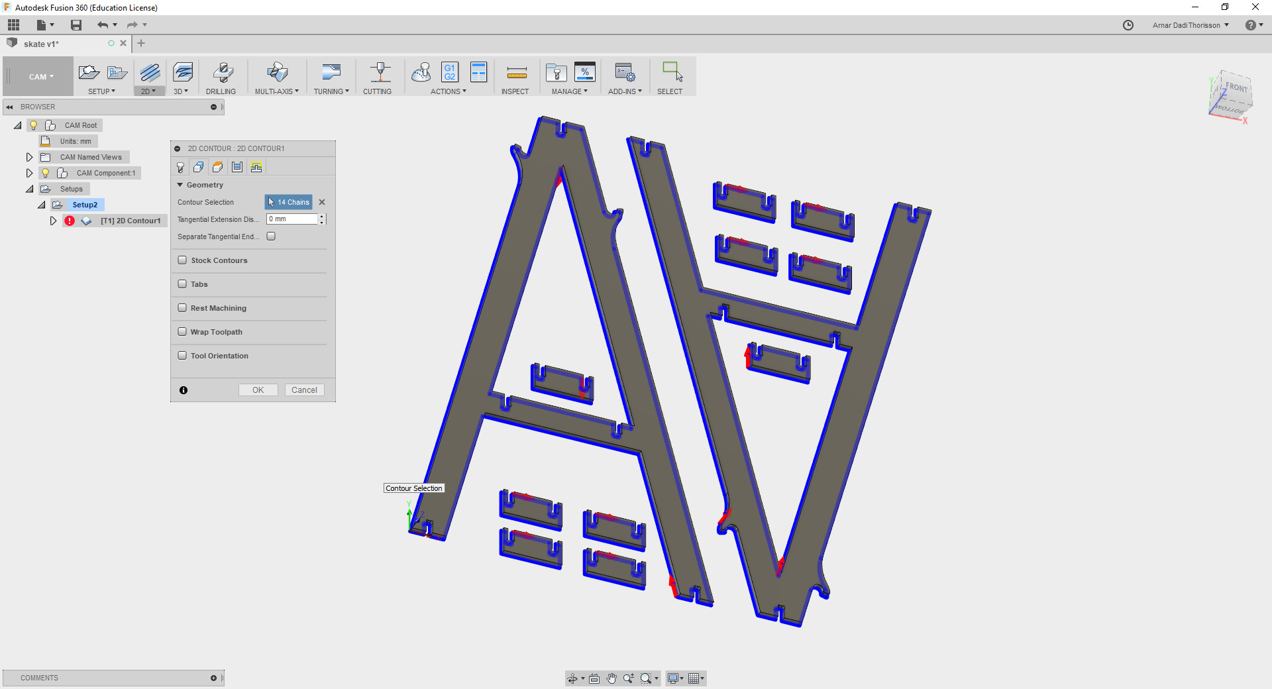Viewport: 1272px width, 689px height.
Task: Click the Zoom plus-minus tool
Action: click(x=628, y=678)
